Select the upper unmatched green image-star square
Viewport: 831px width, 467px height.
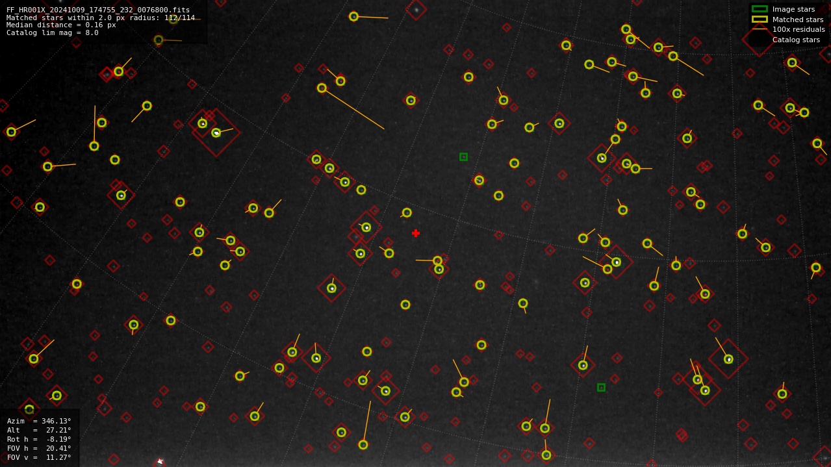tap(463, 157)
